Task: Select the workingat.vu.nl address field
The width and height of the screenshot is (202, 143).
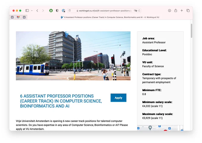Action: pos(104,11)
